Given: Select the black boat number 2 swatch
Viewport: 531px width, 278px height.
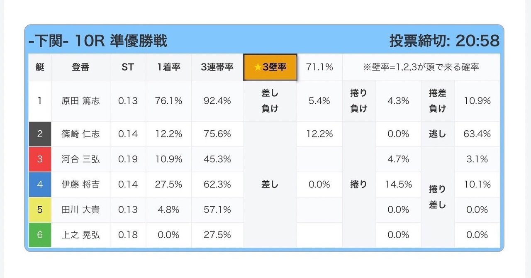Looking at the screenshot, I should click(40, 134).
